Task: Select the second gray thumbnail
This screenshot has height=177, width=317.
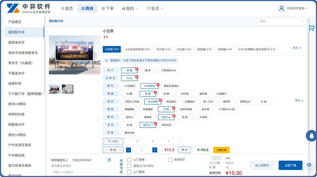Action: point(68,89)
